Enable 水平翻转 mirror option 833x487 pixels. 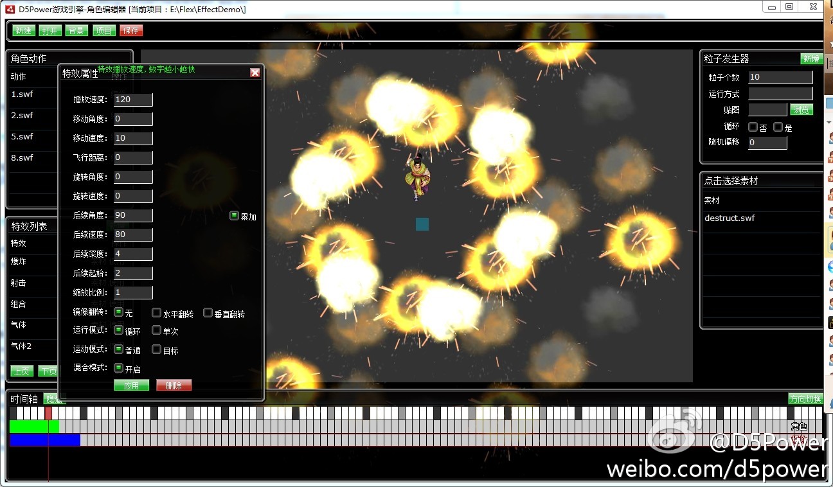(x=156, y=313)
